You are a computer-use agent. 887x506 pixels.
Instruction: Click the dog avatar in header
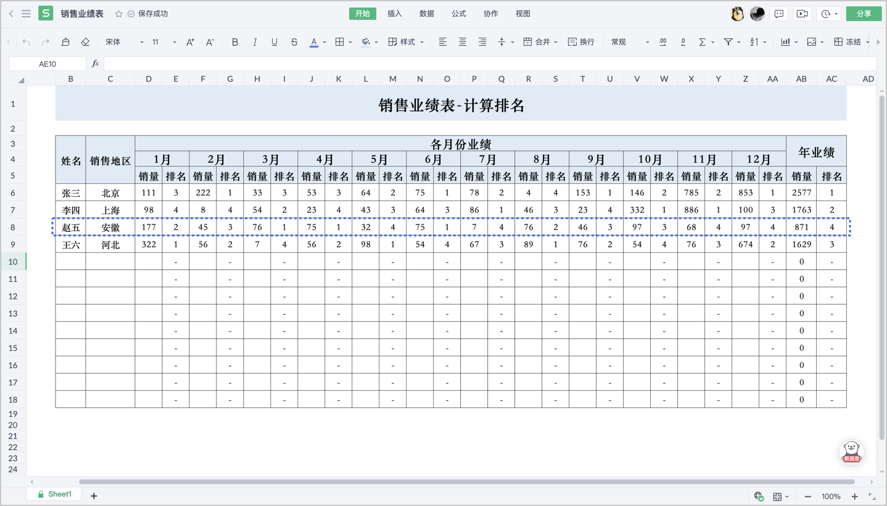pos(737,14)
